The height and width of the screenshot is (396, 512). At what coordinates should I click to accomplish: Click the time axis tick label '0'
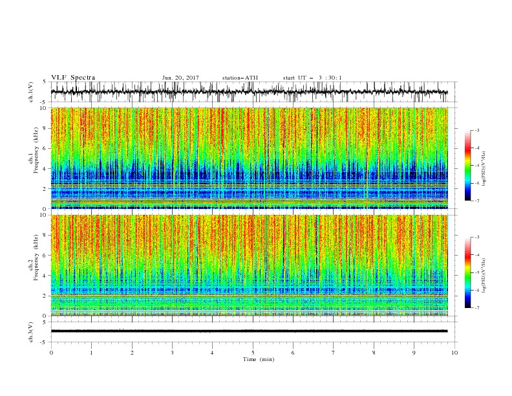51,353
